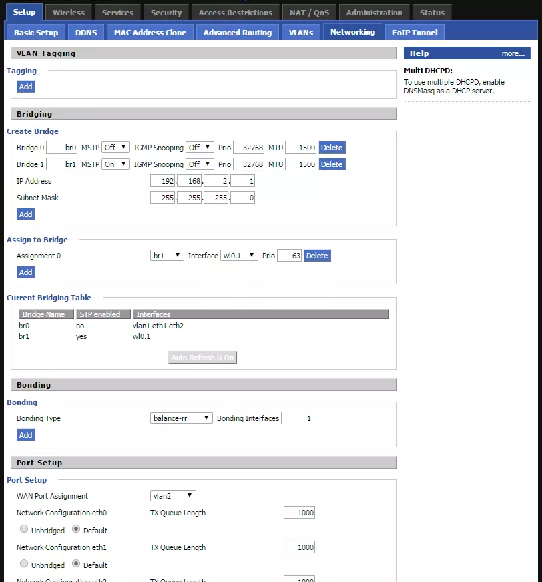The height and width of the screenshot is (582, 542).
Task: Select Default for Network Configuration eth1
Action: point(75,565)
